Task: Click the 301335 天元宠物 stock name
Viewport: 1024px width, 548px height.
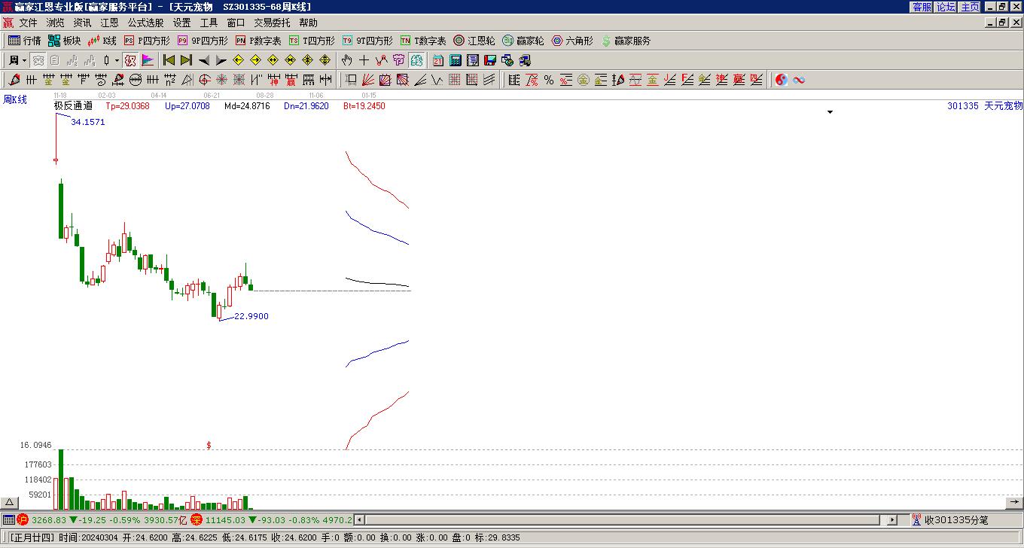Action: [x=985, y=106]
